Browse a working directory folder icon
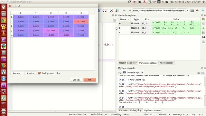 [192, 11]
